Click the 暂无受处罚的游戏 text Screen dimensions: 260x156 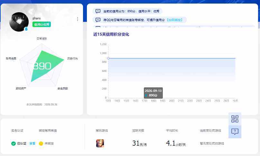(212, 143)
